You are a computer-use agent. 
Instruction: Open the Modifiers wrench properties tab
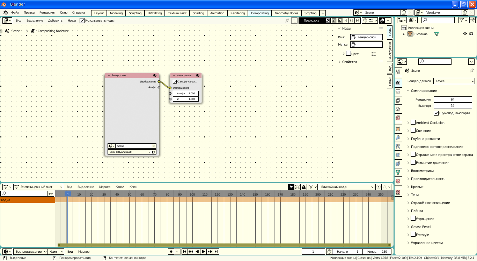click(398, 137)
